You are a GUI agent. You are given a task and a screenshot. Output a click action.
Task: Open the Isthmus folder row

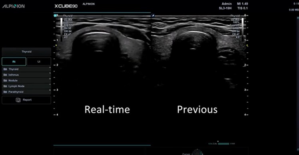click(26, 75)
